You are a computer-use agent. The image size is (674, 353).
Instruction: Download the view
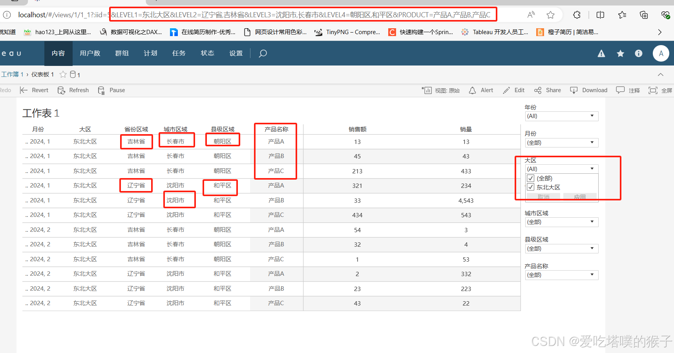click(x=588, y=90)
